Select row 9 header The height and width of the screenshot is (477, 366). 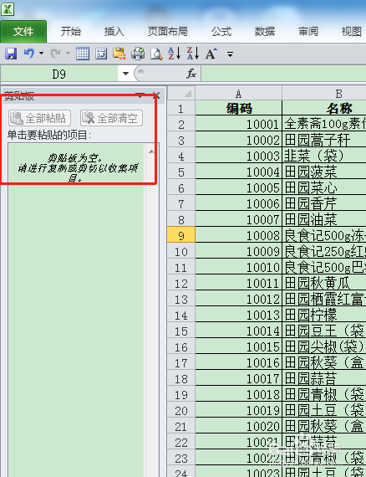[x=181, y=235]
